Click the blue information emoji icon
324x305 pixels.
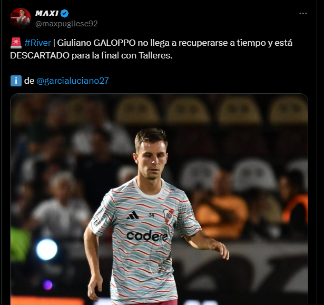[16, 81]
